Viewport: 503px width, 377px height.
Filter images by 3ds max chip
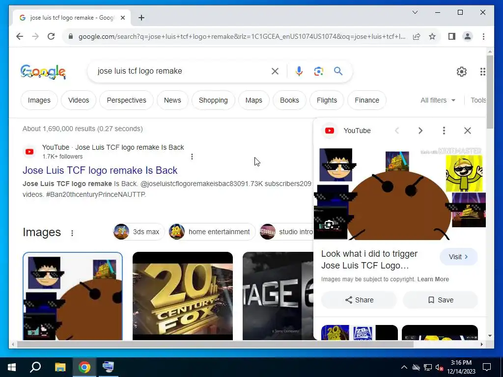coord(139,232)
